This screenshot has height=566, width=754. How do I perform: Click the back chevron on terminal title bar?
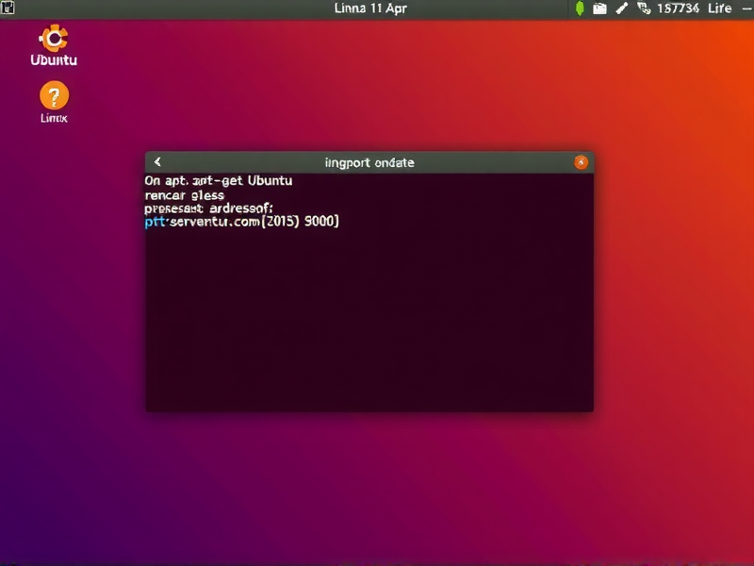pos(156,161)
